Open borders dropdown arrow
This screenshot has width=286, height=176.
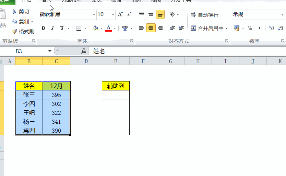[85, 28]
